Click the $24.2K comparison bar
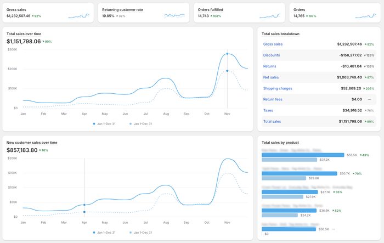384x243 pixels. tap(280, 216)
